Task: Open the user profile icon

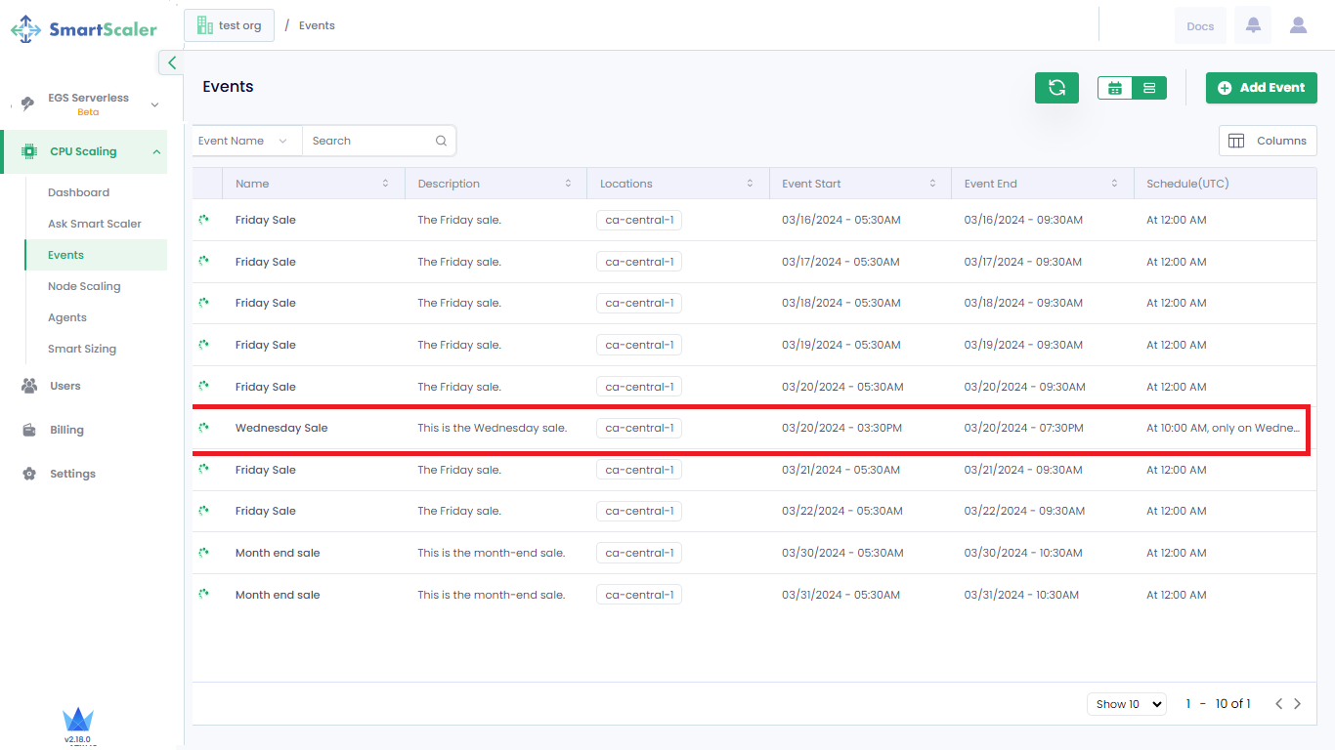Action: tap(1298, 26)
